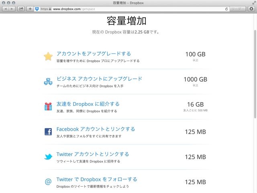This screenshot has height=193, width=257.
Task: Click the Dropbox business boxes icon
Action: [x=48, y=81]
